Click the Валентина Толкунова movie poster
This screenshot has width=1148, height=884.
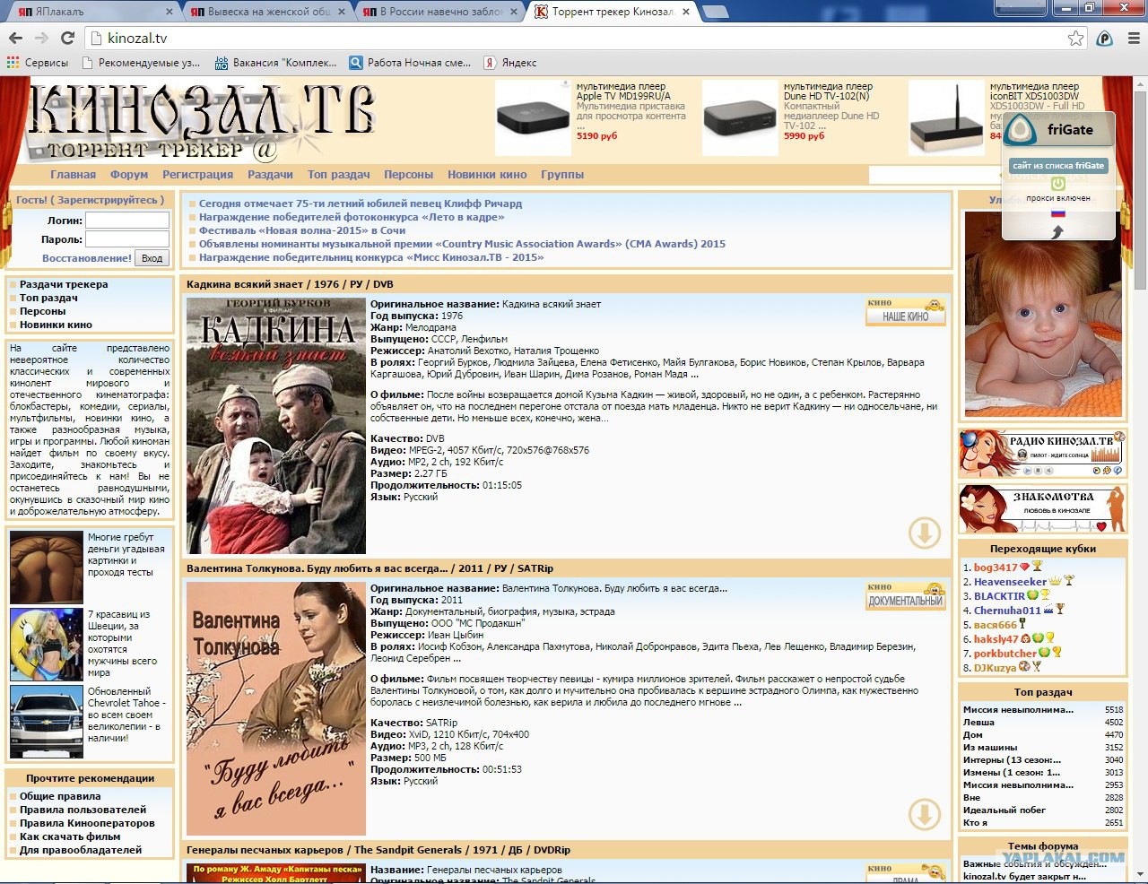[x=276, y=708]
